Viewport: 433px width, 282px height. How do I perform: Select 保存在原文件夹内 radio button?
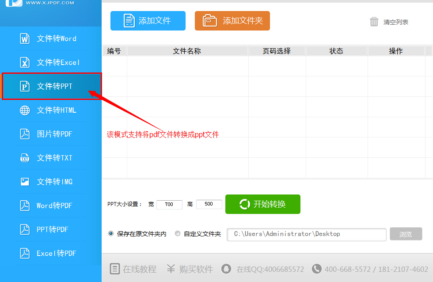(x=111, y=234)
